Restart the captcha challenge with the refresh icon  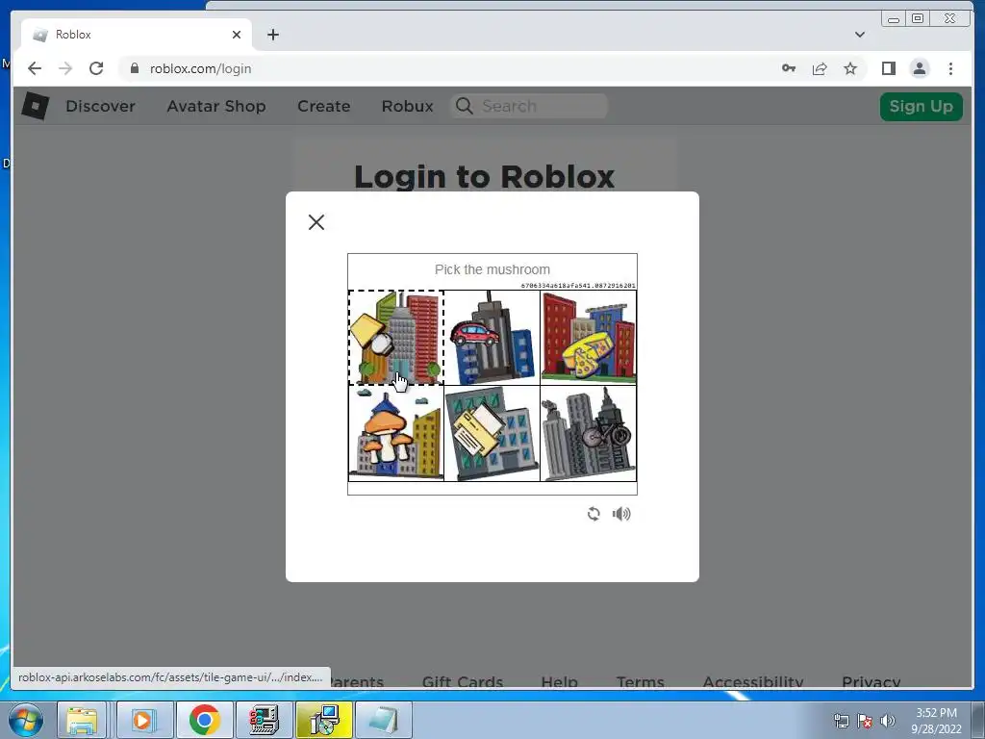(x=594, y=514)
